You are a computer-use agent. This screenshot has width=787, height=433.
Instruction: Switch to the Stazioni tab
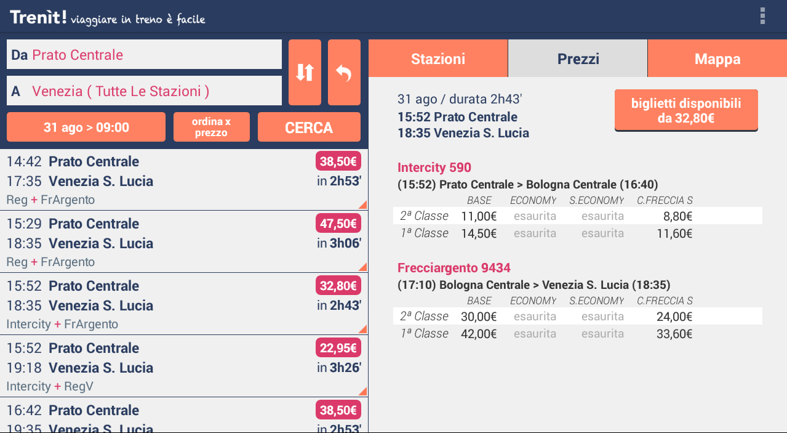(x=438, y=59)
